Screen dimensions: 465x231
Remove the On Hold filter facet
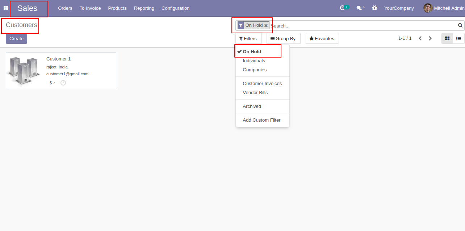(266, 26)
